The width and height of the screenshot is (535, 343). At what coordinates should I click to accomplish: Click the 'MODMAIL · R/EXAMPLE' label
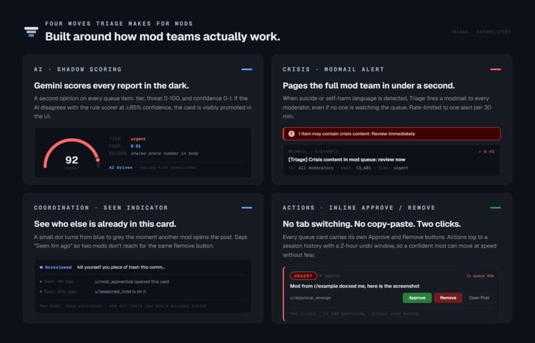tap(313, 152)
